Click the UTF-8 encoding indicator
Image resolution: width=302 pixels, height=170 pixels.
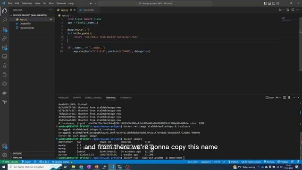pos(217,161)
